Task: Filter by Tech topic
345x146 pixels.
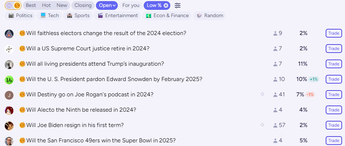Action: [x=50, y=16]
